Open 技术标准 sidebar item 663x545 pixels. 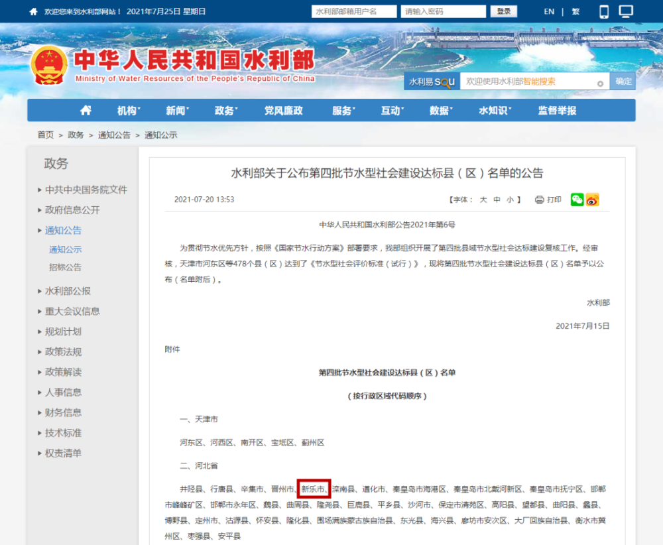click(63, 433)
